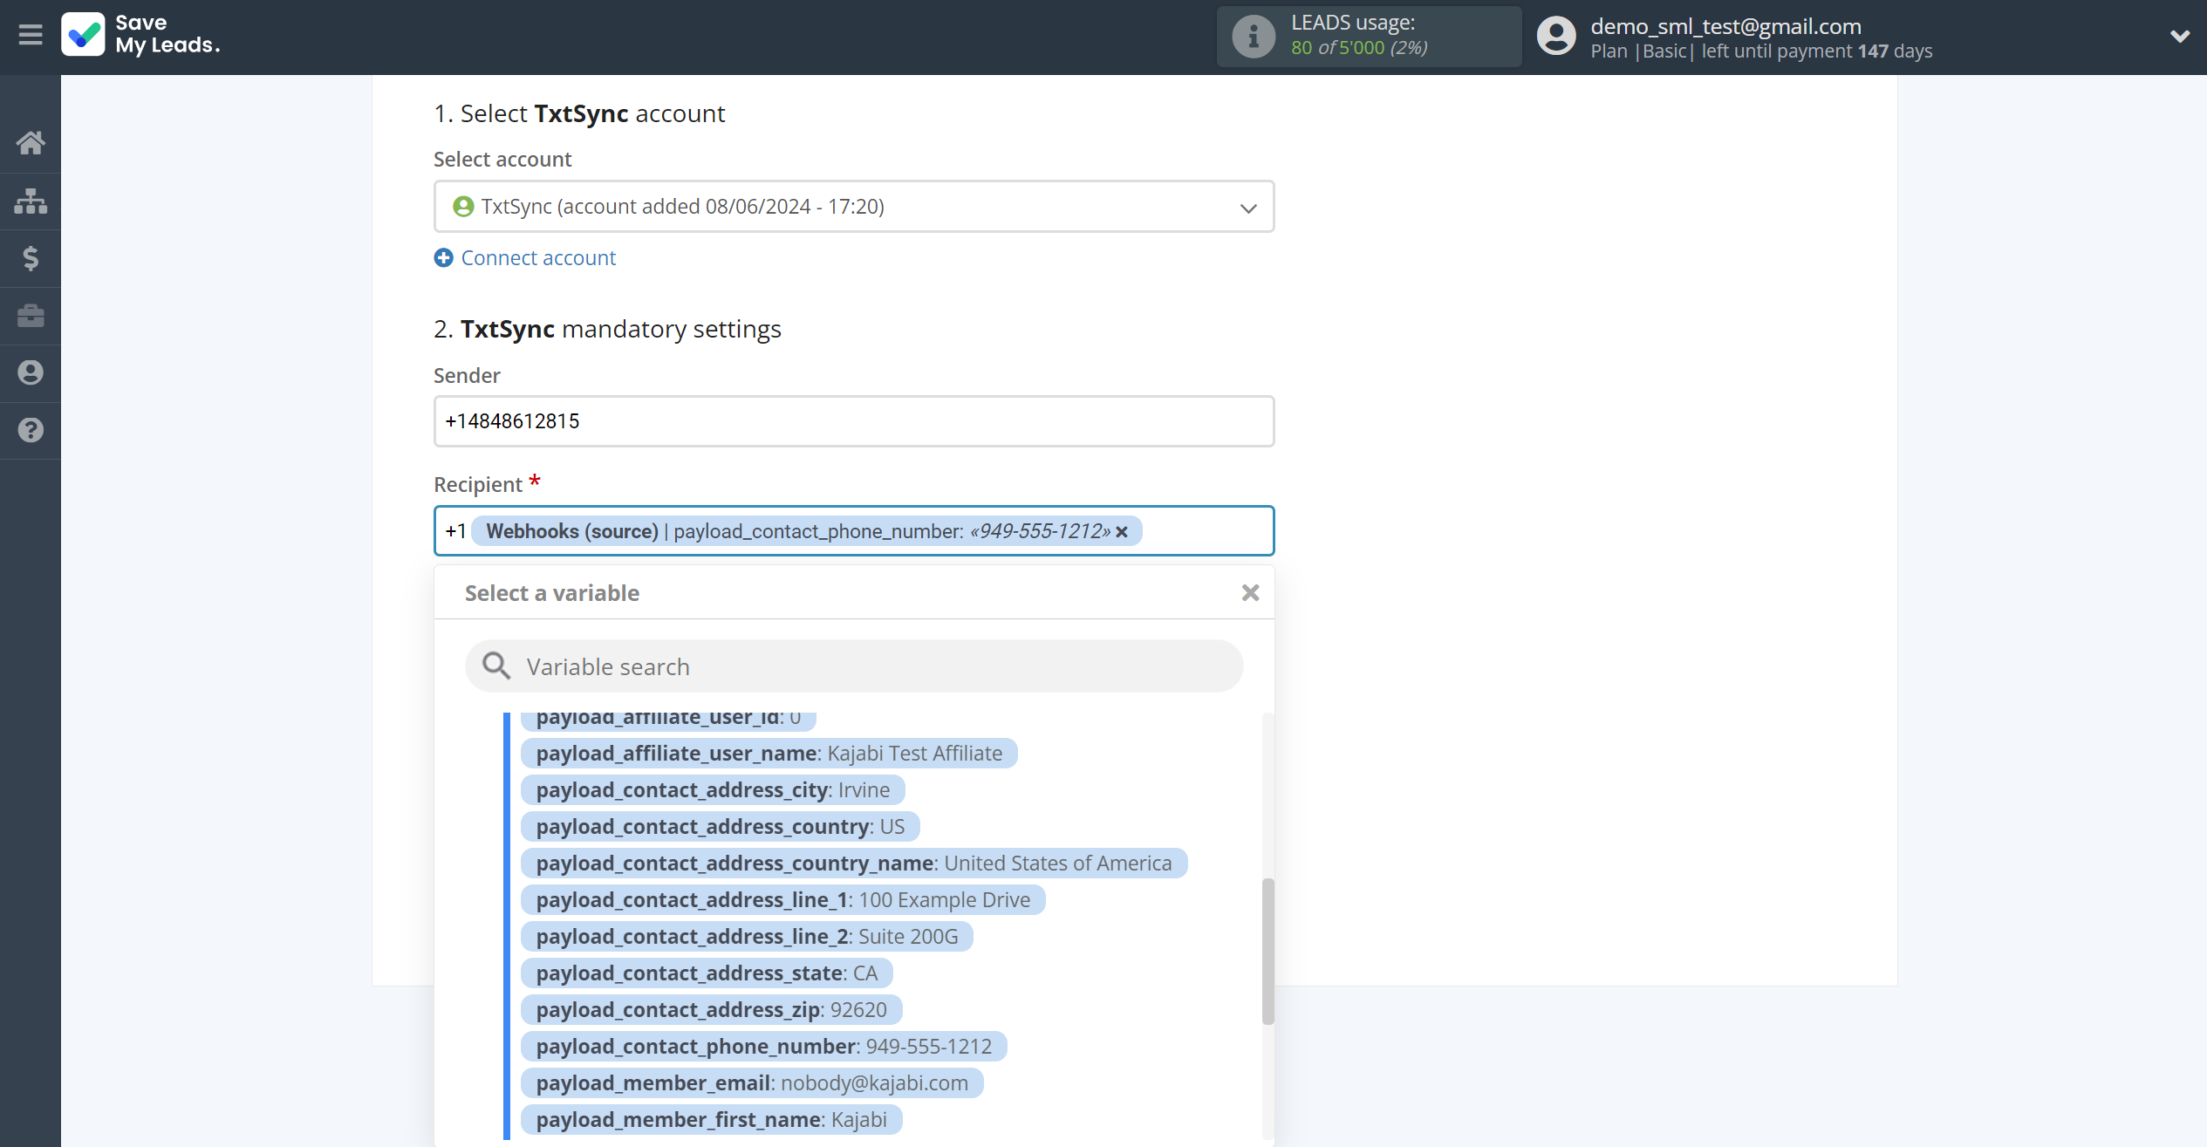Open the help question mark icon

(31, 430)
